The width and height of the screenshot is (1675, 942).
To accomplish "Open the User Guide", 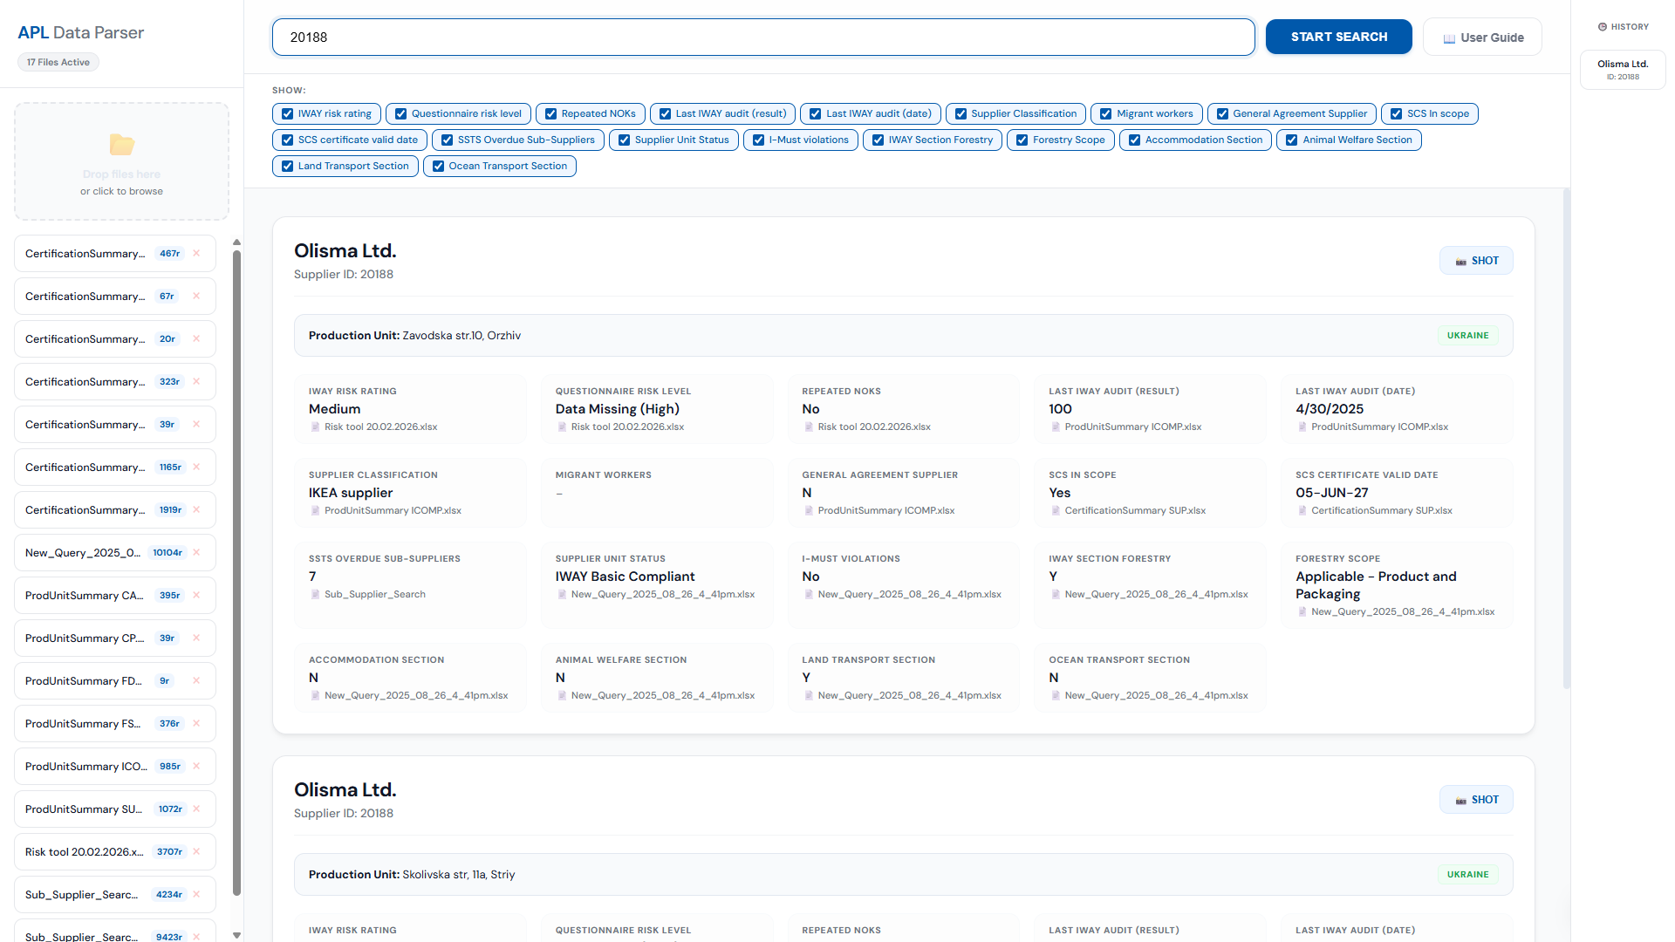I will [1482, 38].
